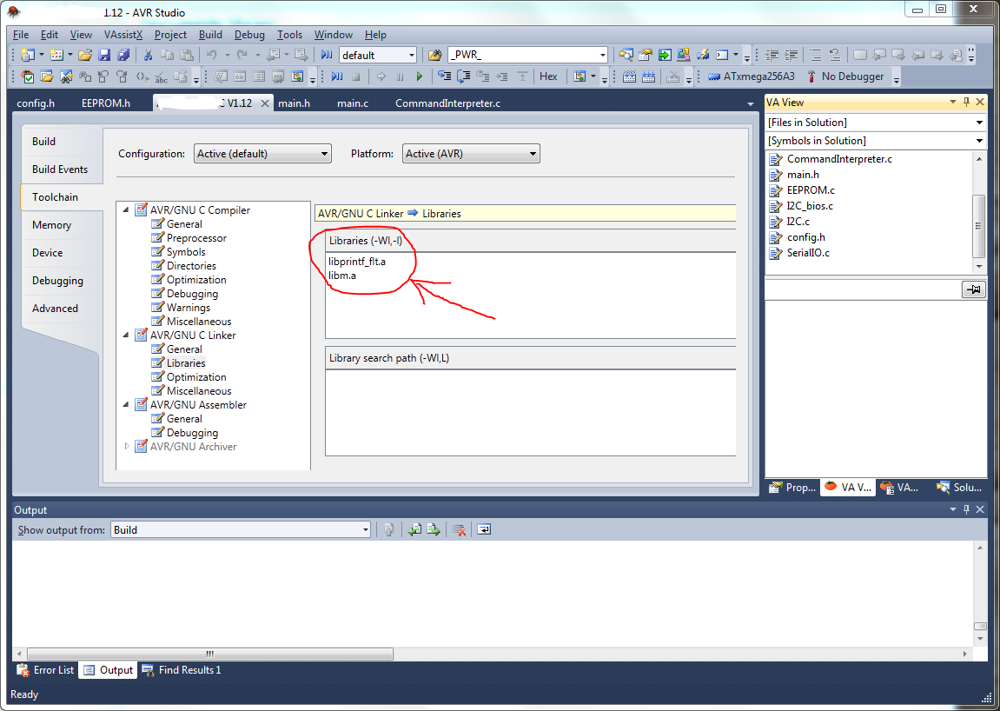The height and width of the screenshot is (711, 1000).
Task: Click the ATxmega256A3 device button
Action: point(752,76)
